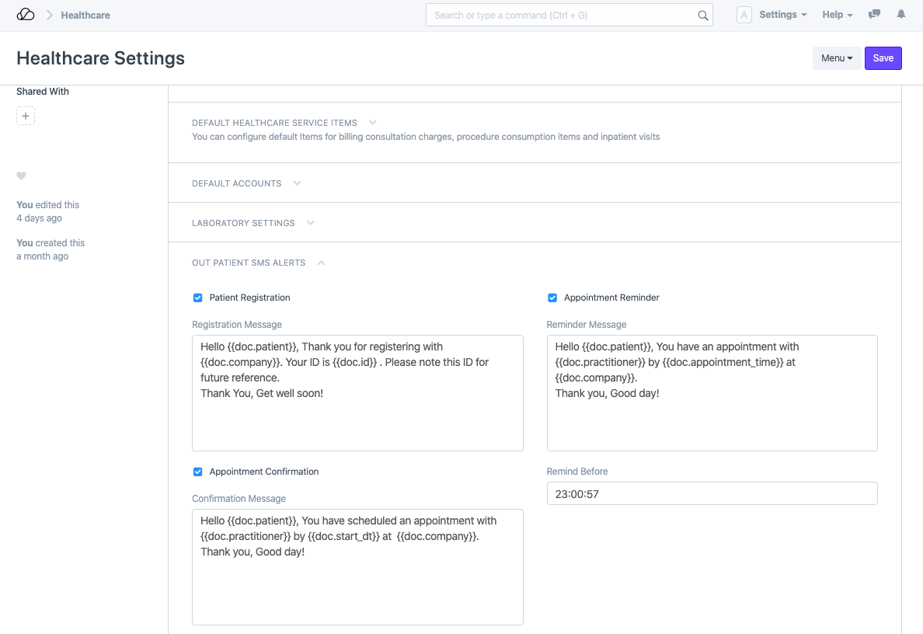Open the Menu dropdown button
Viewport: 923px width, 634px height.
[x=837, y=58]
